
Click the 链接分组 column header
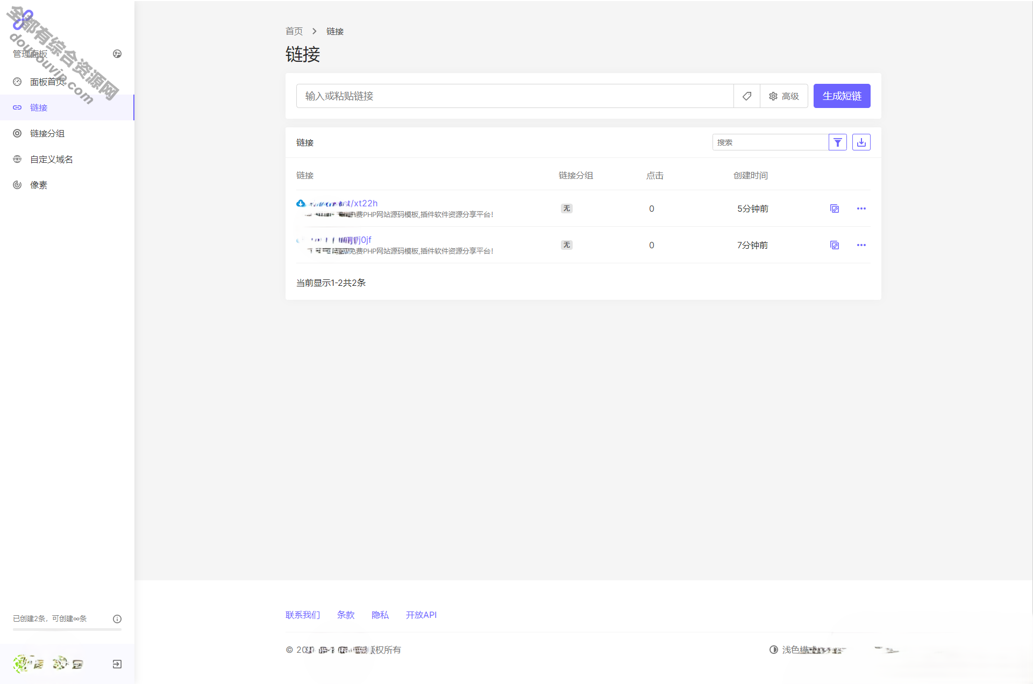pyautogui.click(x=576, y=176)
